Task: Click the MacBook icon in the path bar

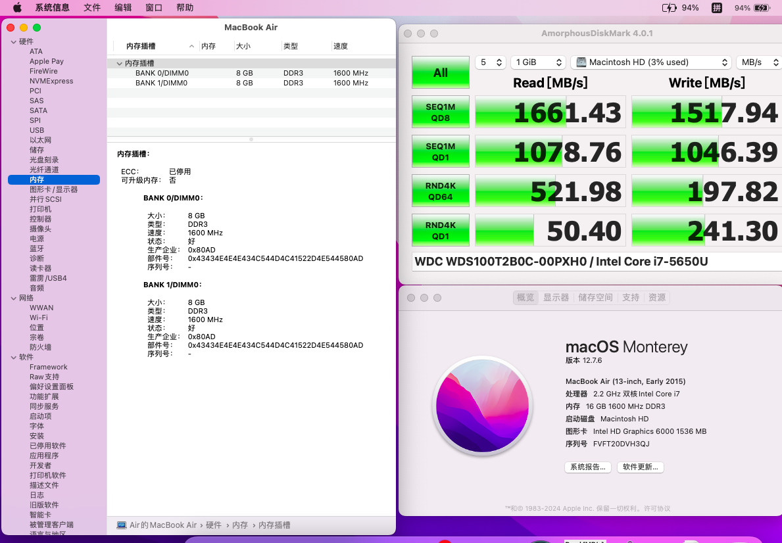Action: tap(121, 525)
